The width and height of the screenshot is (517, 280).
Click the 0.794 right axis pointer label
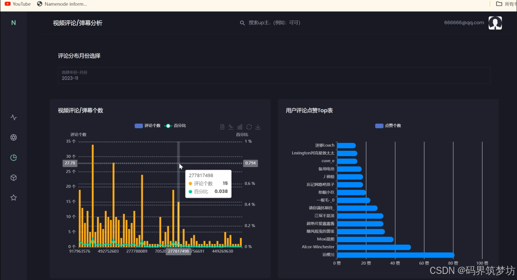(x=250, y=163)
